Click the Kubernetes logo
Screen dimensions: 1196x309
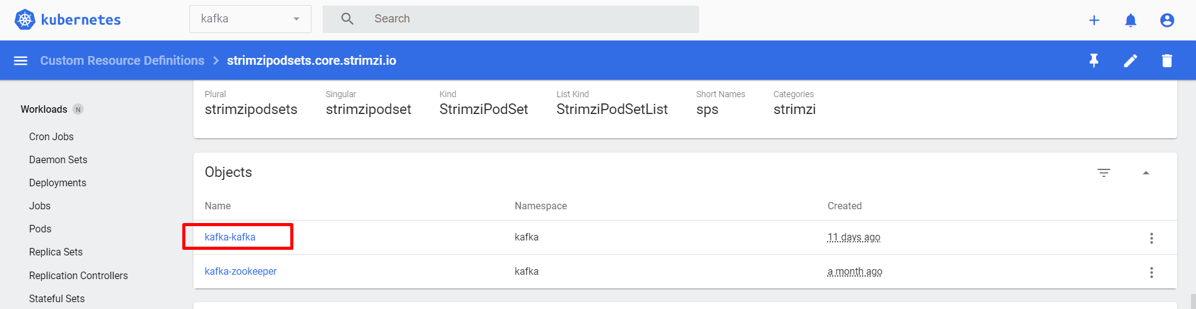tap(67, 20)
